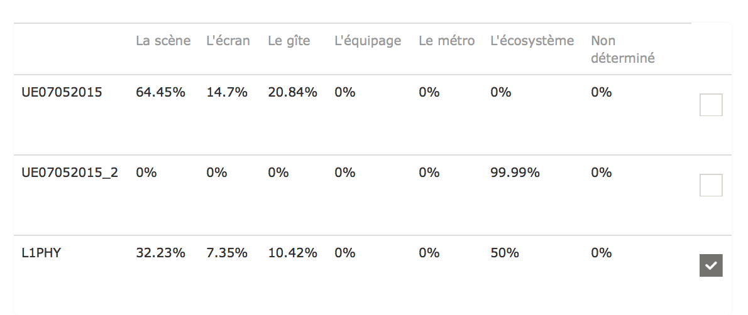The width and height of the screenshot is (748, 315).
Task: Check the UE07052015 row checkbox
Action: point(711,105)
